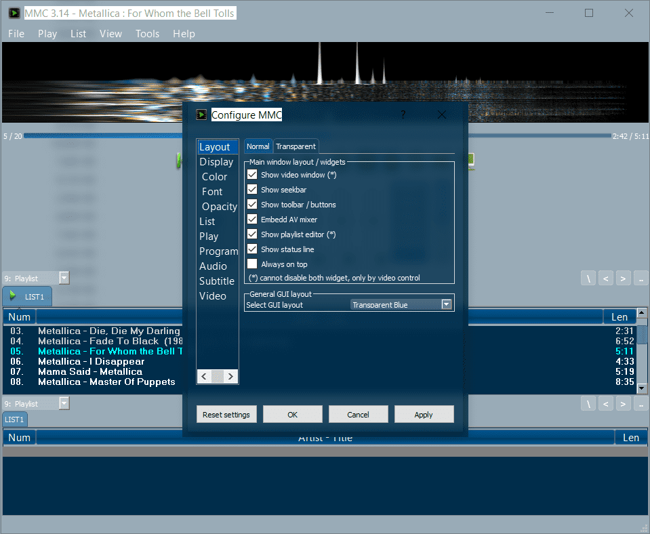Image resolution: width=650 pixels, height=534 pixels.
Task: Toggle Embedd AV mixer checkbox
Action: click(x=252, y=220)
